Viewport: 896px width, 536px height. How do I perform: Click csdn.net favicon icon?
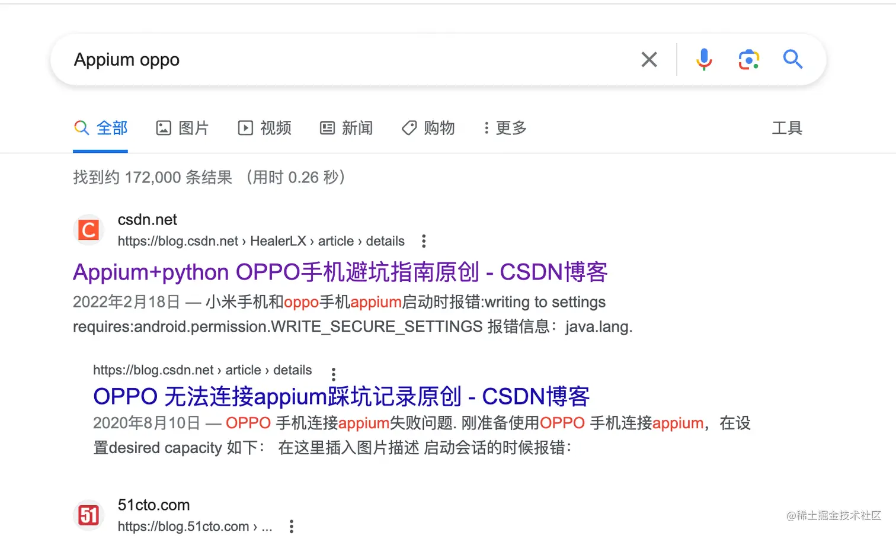coord(88,230)
